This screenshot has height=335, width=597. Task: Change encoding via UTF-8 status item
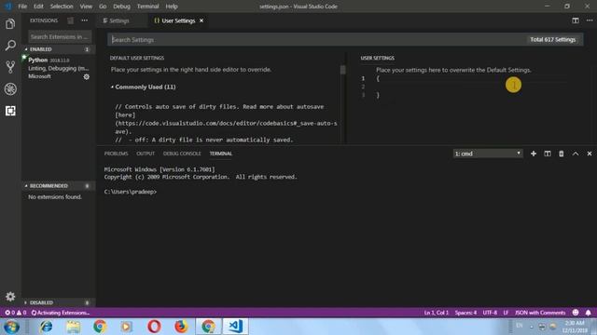tap(490, 313)
